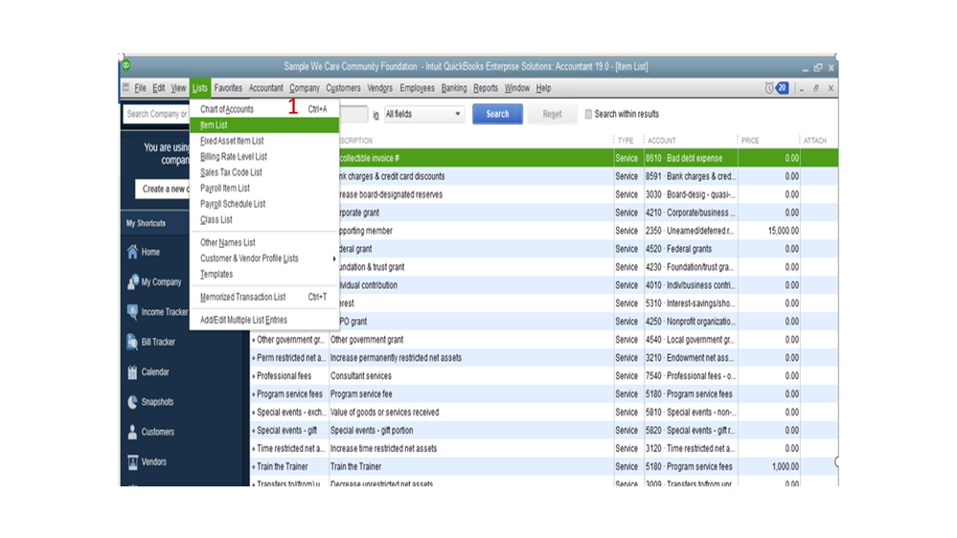The image size is (957, 538).
Task: Open the All fields dropdown
Action: tap(423, 114)
